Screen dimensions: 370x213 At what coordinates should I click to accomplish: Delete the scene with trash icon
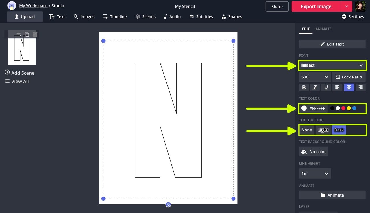click(35, 35)
